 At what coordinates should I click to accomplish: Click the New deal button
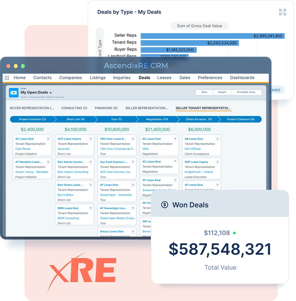point(204,92)
